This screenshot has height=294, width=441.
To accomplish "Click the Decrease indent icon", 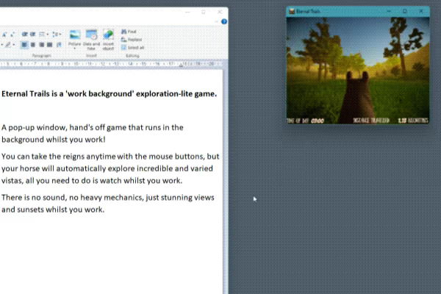I will point(25,35).
